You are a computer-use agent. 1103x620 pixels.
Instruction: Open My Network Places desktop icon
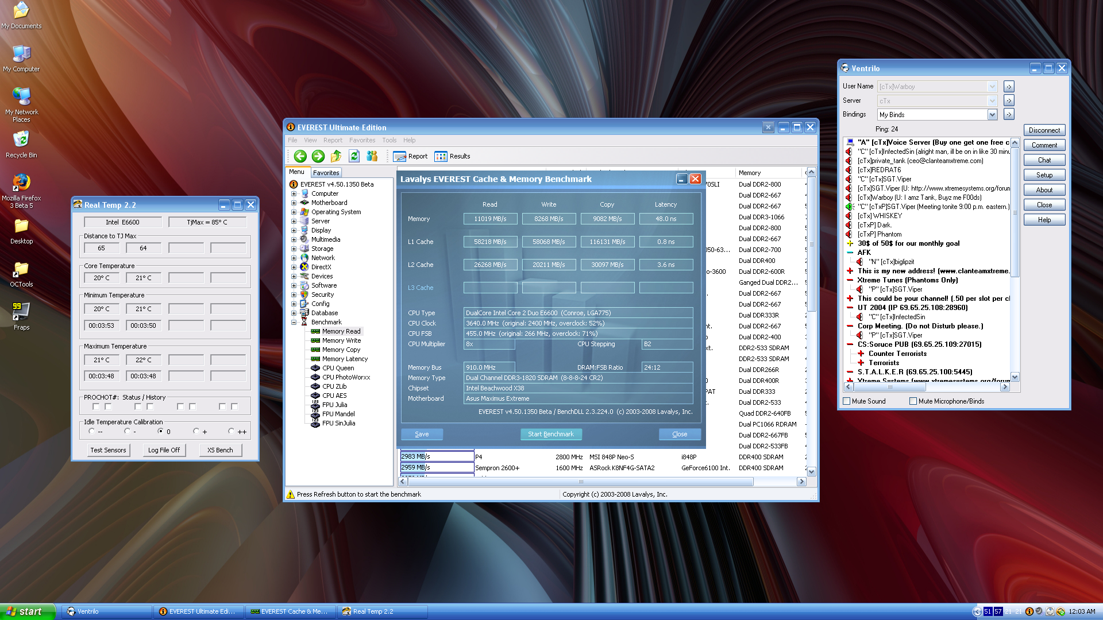point(21,105)
